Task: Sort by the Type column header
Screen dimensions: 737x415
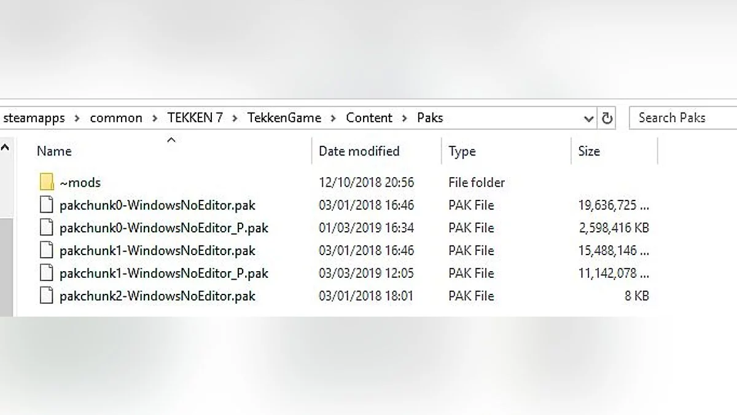Action: click(462, 151)
